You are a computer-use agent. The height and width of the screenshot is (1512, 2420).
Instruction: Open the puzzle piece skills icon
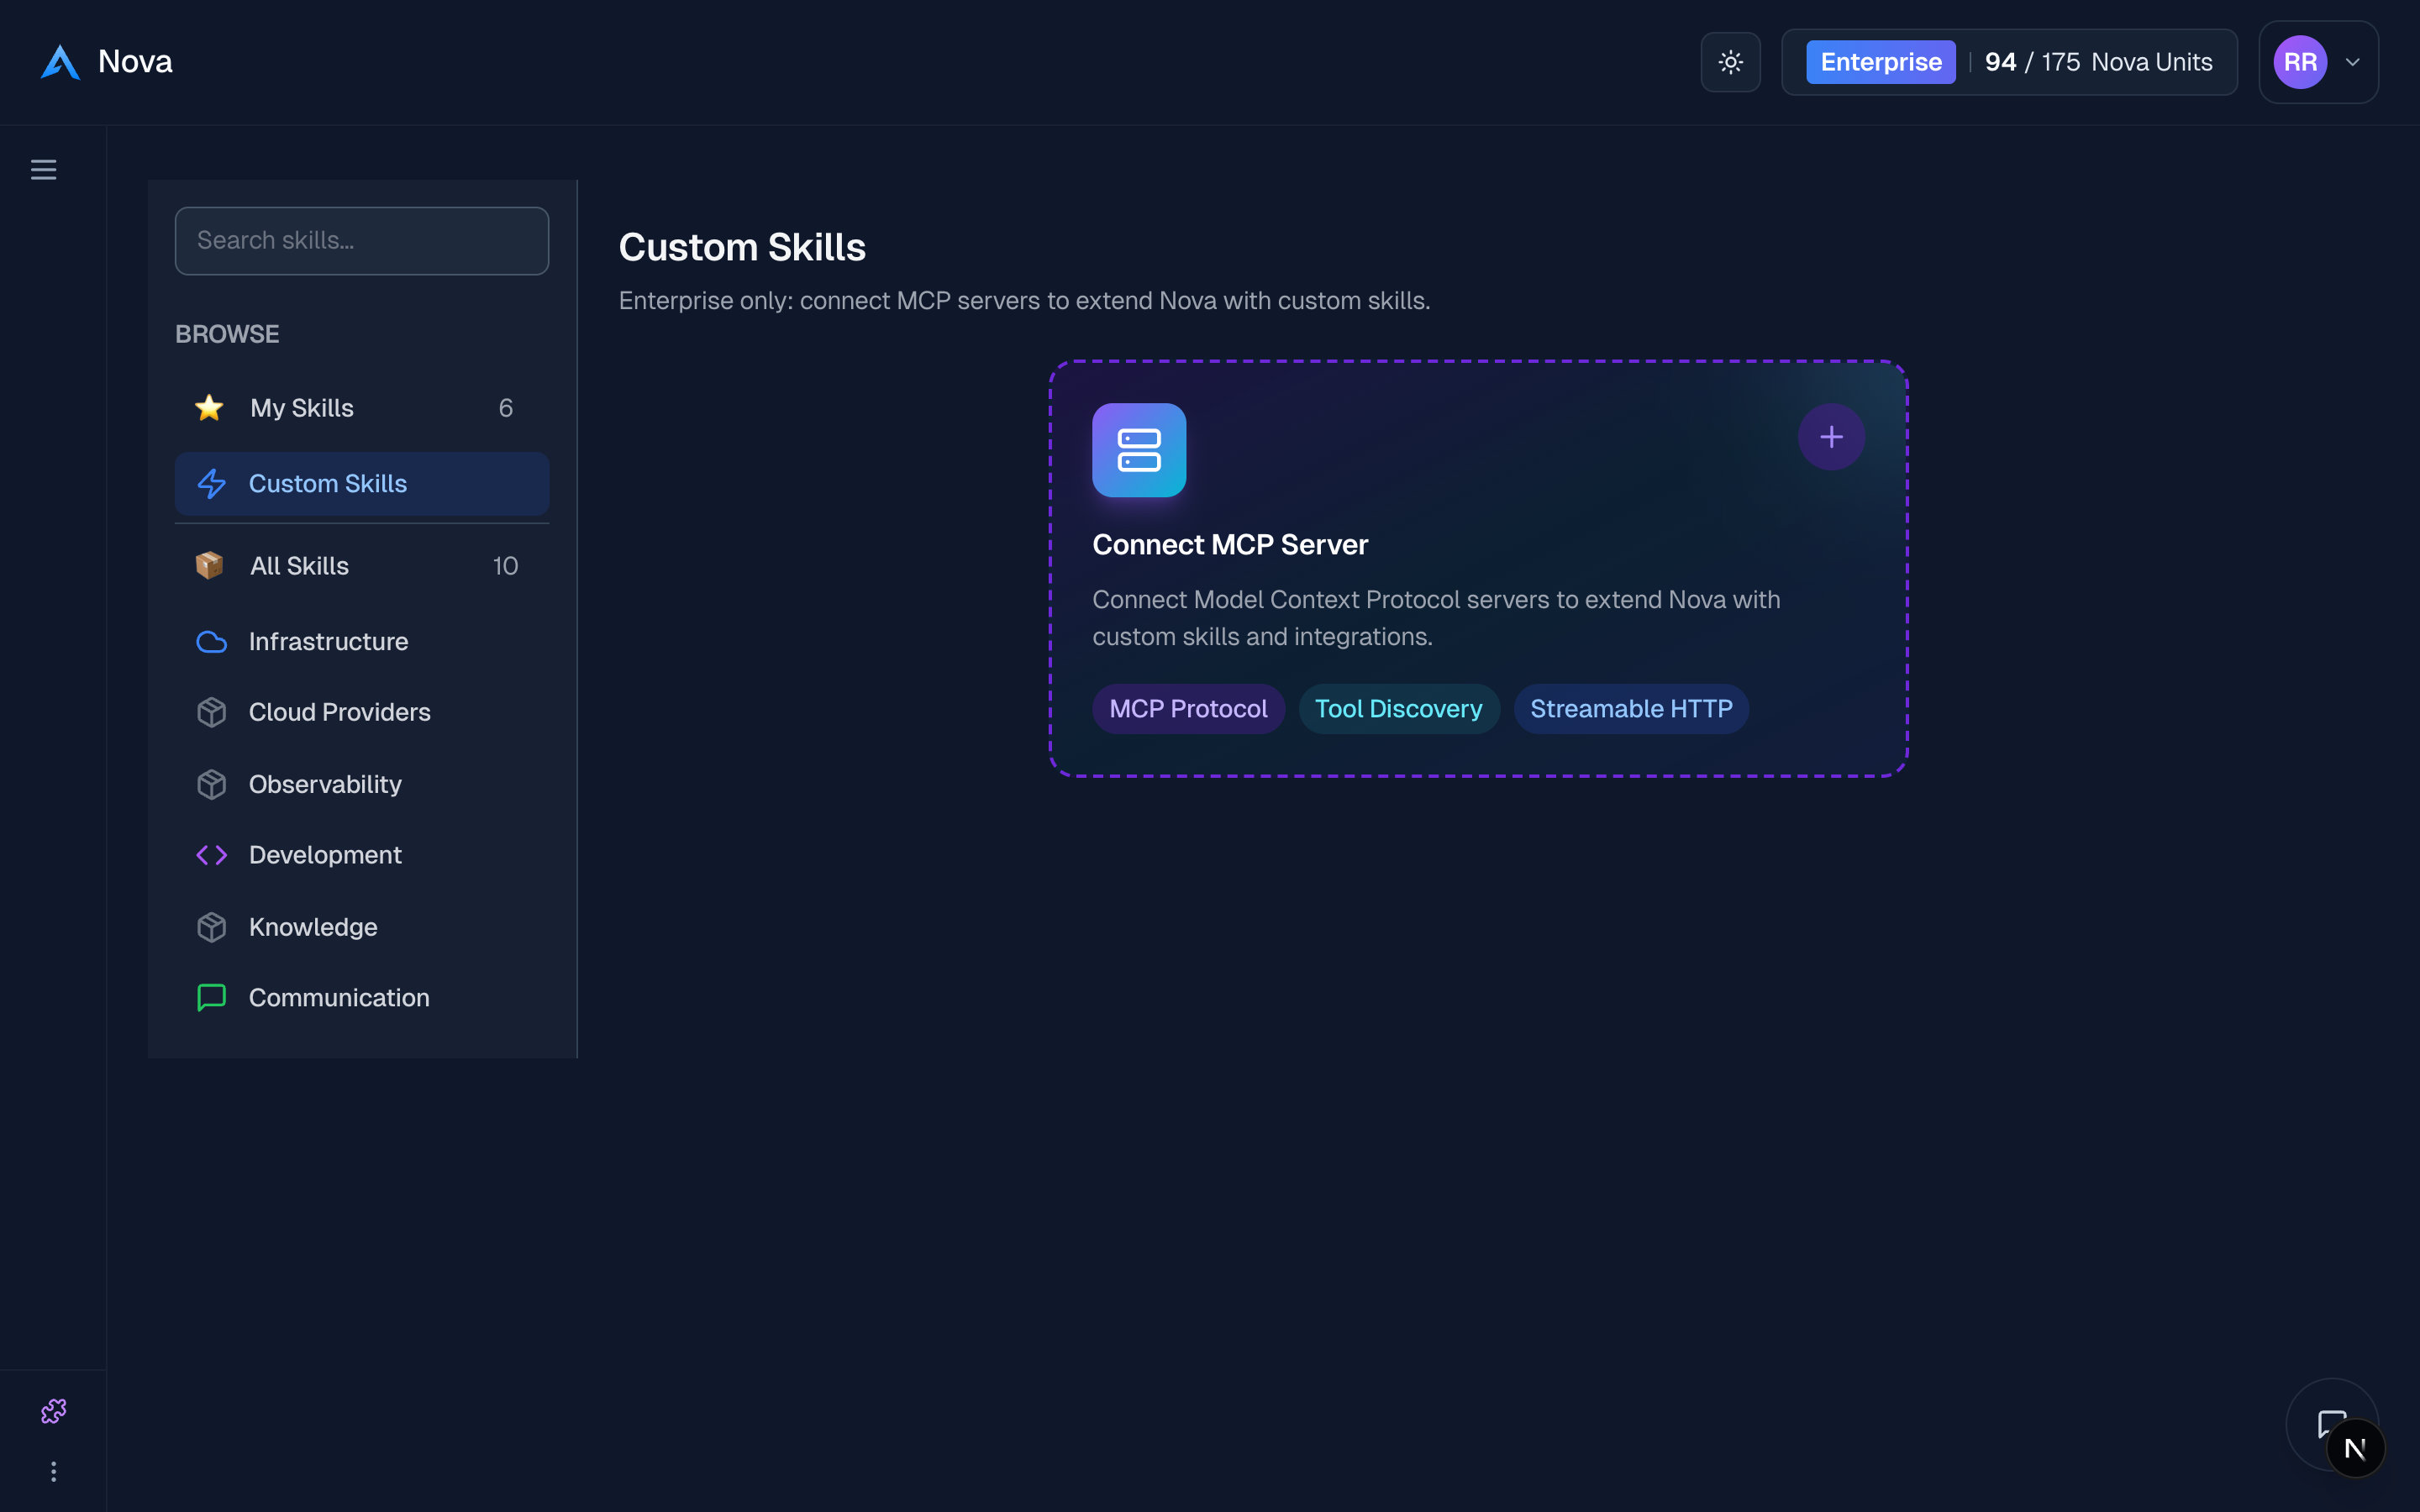pos(53,1411)
